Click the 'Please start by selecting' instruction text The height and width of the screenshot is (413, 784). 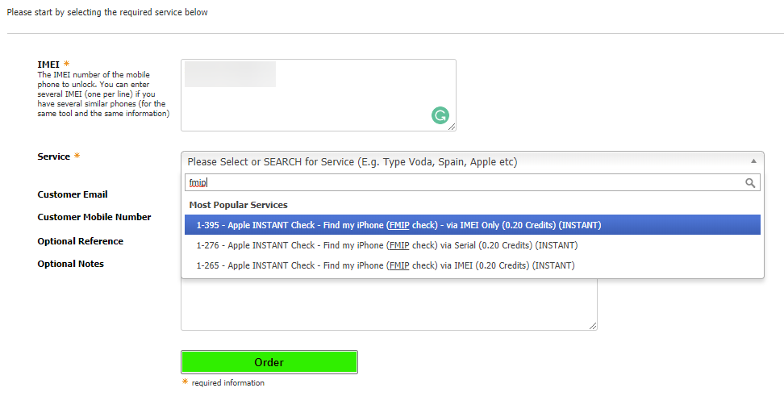click(x=107, y=12)
